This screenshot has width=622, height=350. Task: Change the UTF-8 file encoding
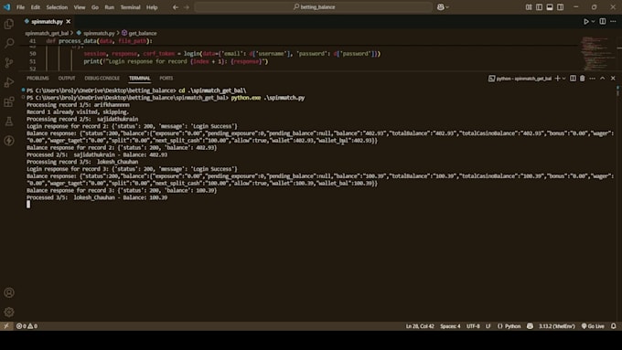coord(473,326)
